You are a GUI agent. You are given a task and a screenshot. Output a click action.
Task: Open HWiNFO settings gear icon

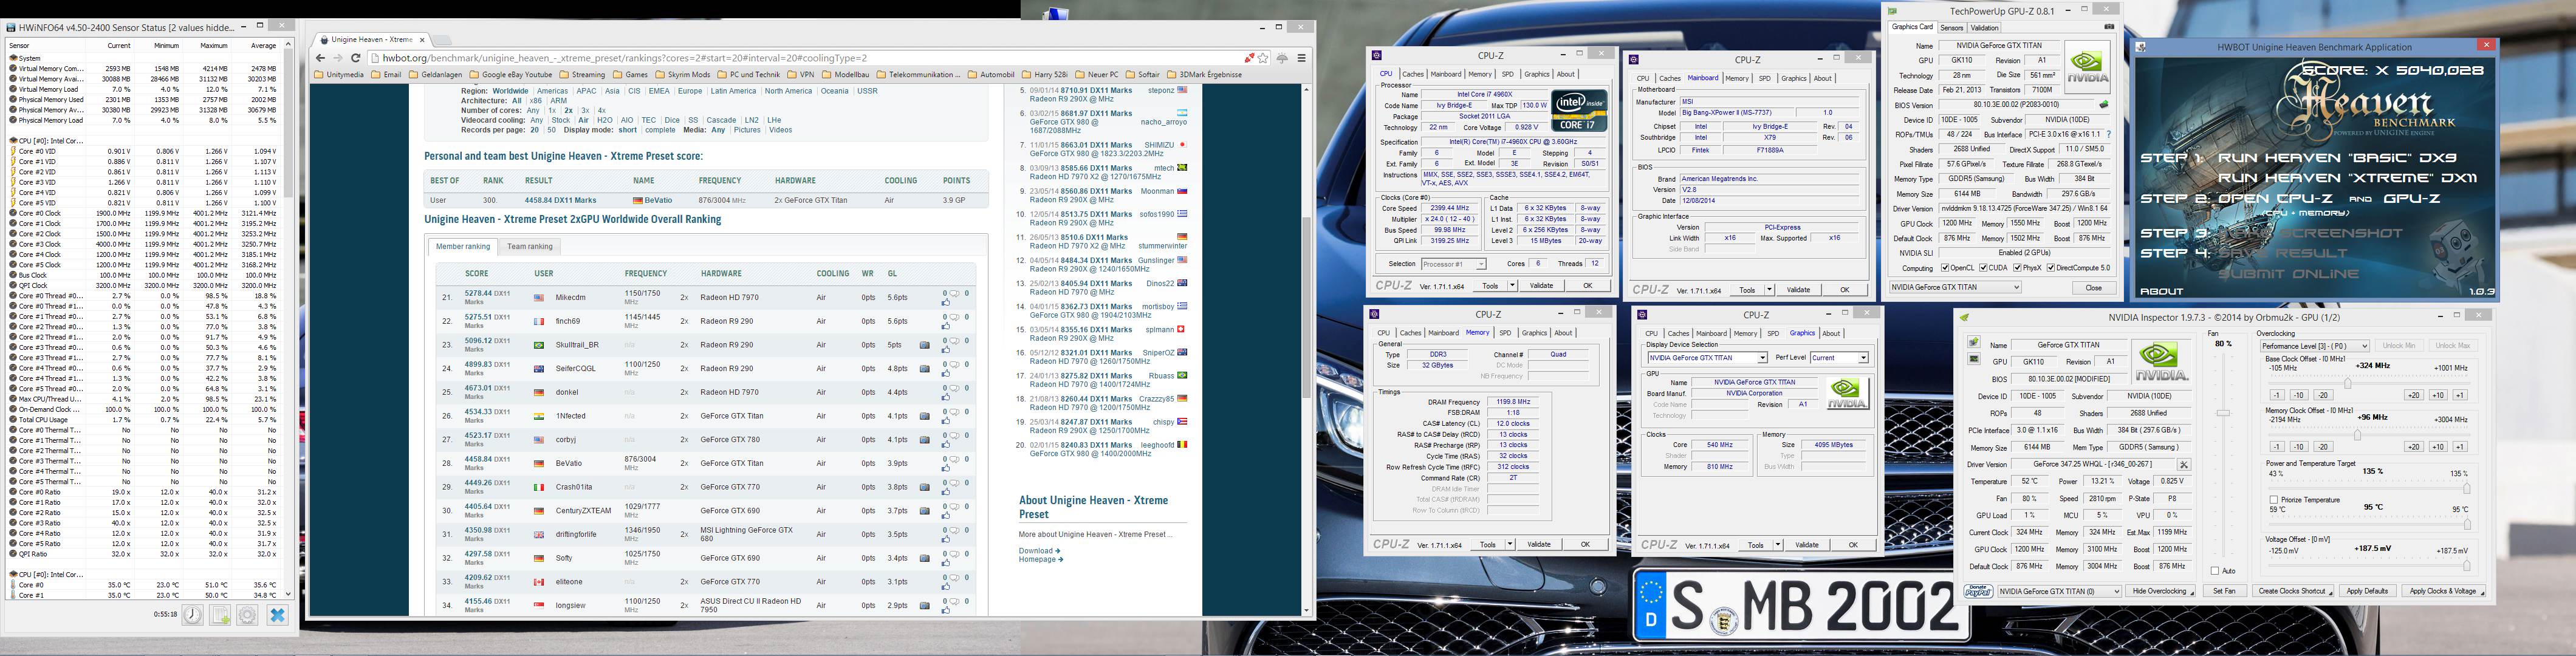[247, 615]
